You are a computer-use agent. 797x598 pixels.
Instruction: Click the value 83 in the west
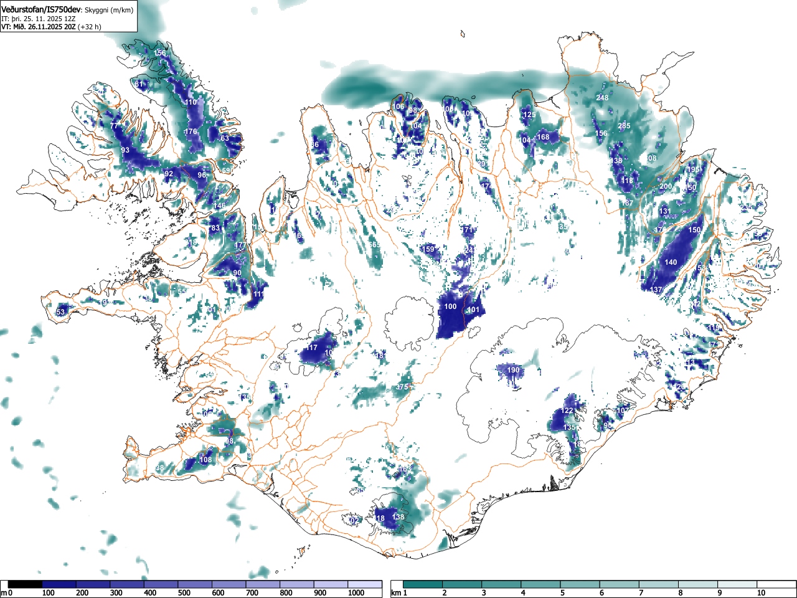(x=216, y=228)
